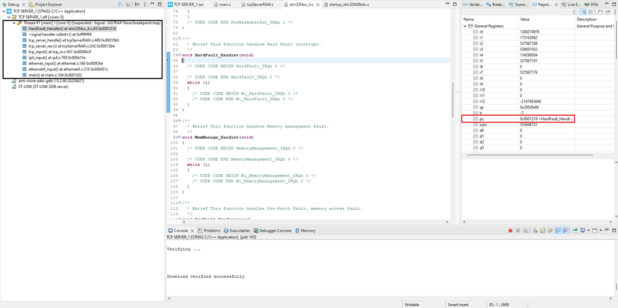Image resolution: width=618 pixels, height=308 pixels.
Task: Switch to the Variables tab
Action: [x=472, y=4]
